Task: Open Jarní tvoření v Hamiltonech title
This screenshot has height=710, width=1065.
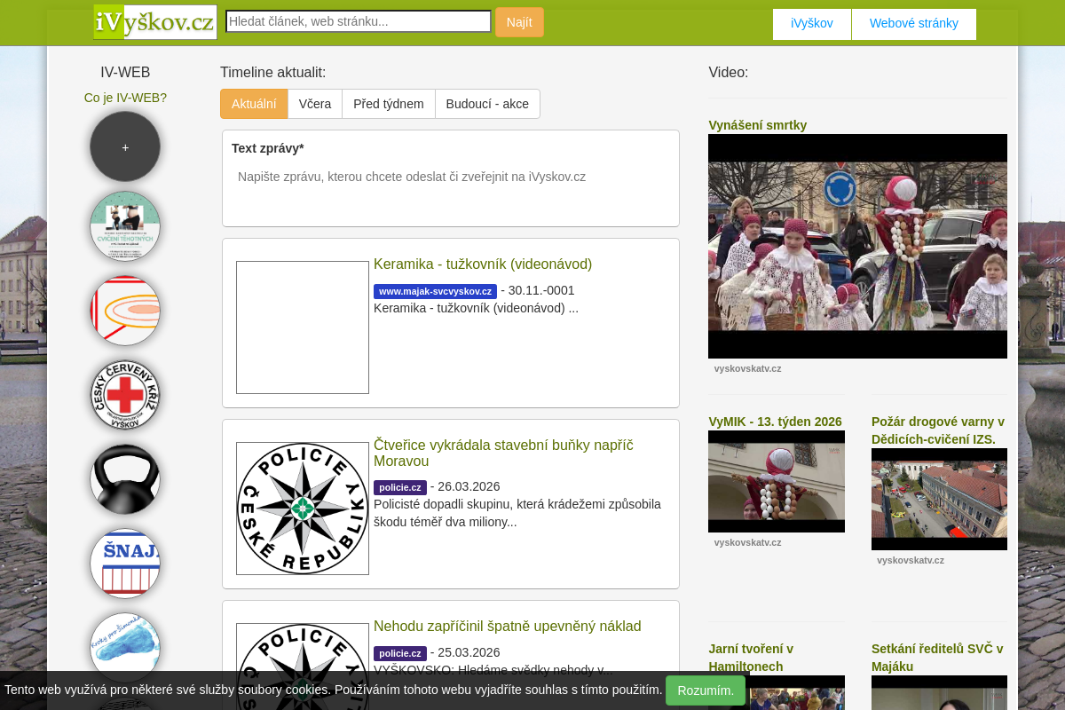Action: tap(751, 658)
